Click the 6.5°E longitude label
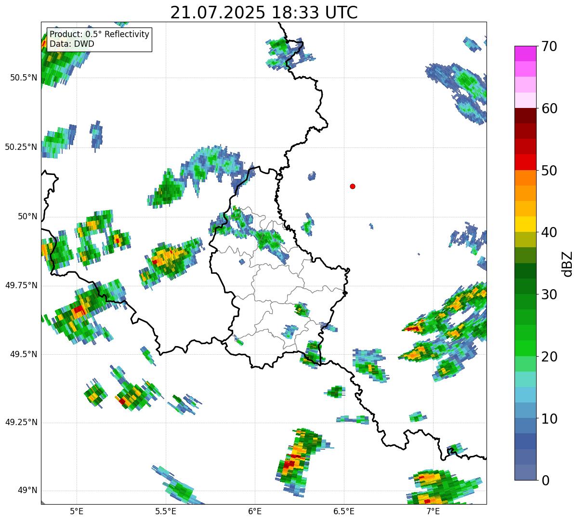 pyautogui.click(x=344, y=511)
